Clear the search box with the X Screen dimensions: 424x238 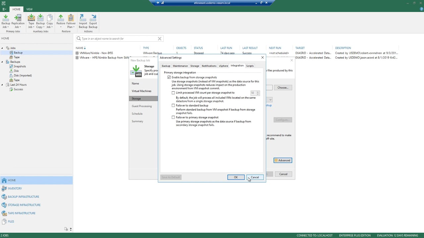click(159, 39)
